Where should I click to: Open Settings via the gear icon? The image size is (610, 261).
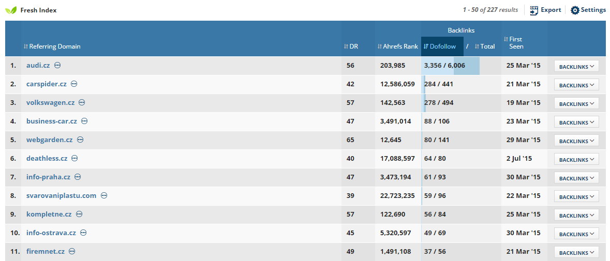[575, 10]
